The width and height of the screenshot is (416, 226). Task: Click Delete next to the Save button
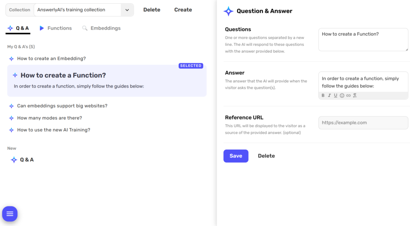coord(266,156)
